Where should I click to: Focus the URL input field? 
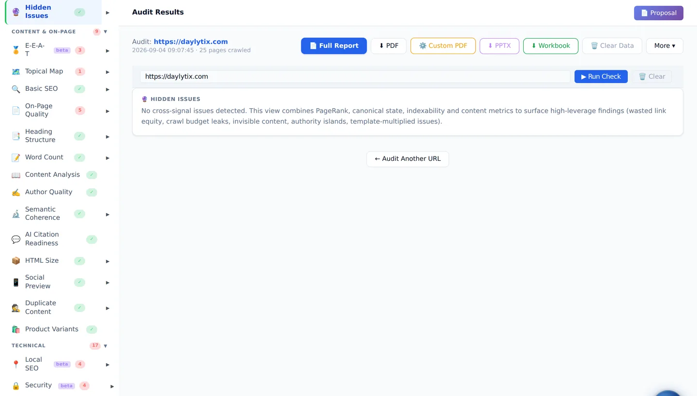click(x=355, y=77)
